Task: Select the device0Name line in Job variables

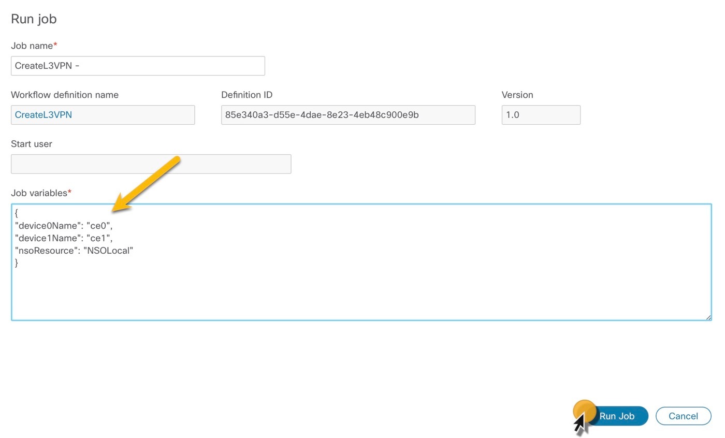Action: pyautogui.click(x=64, y=225)
